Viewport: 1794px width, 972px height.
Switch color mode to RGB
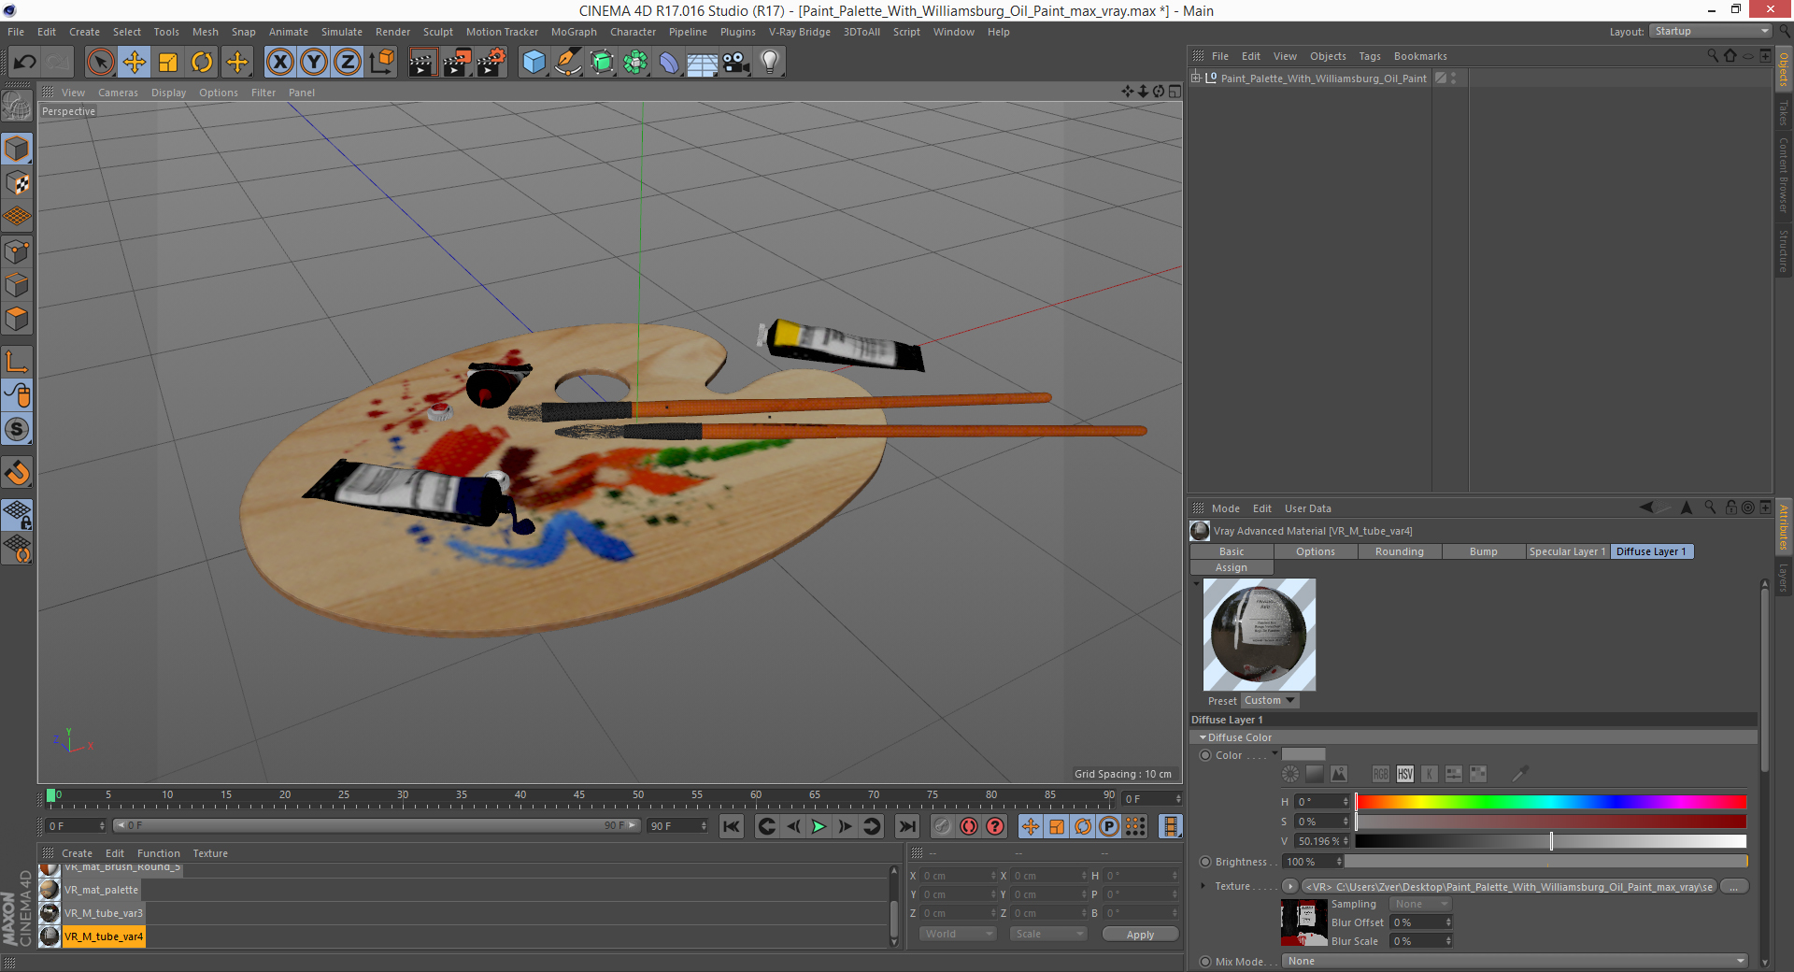coord(1381,774)
